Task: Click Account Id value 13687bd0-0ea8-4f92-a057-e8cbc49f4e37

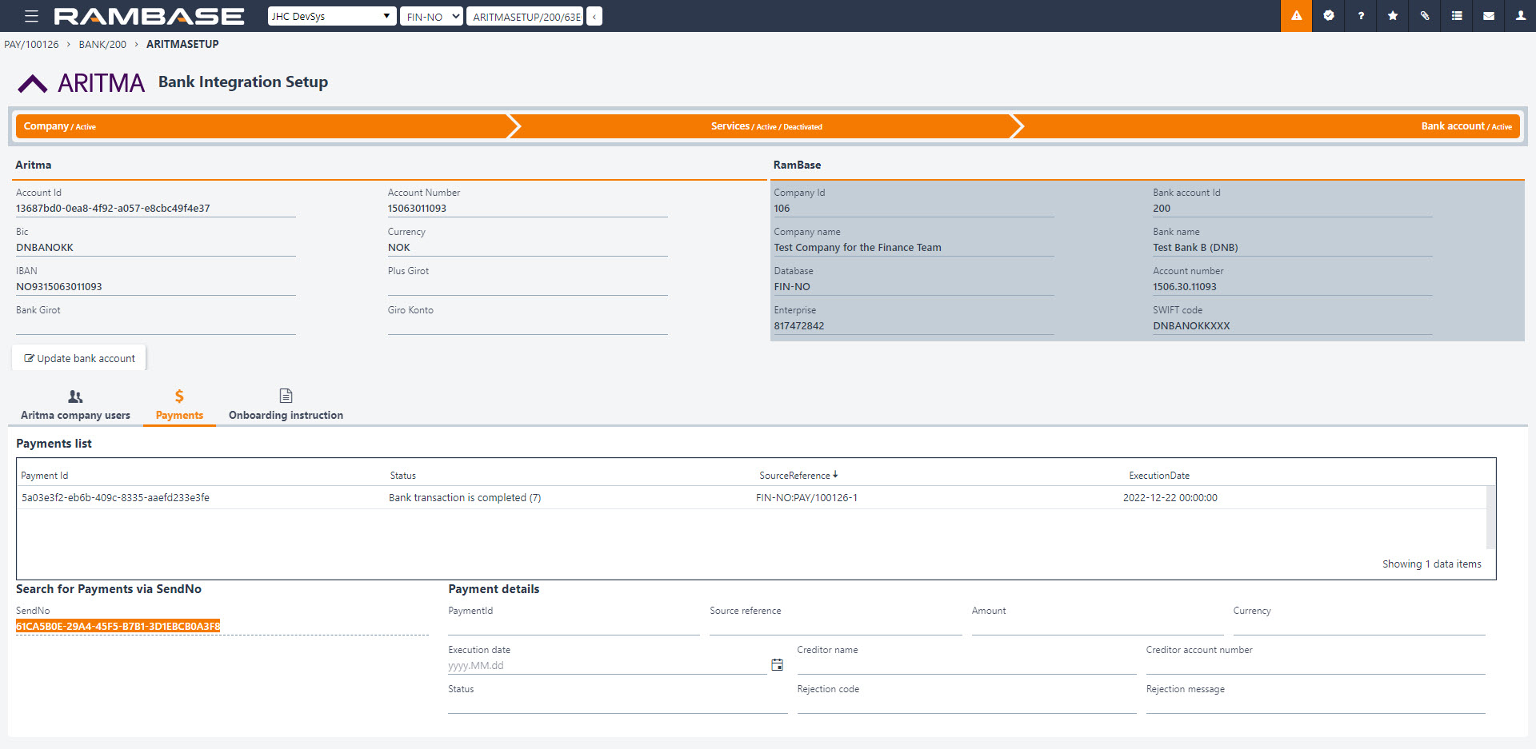Action: point(113,209)
